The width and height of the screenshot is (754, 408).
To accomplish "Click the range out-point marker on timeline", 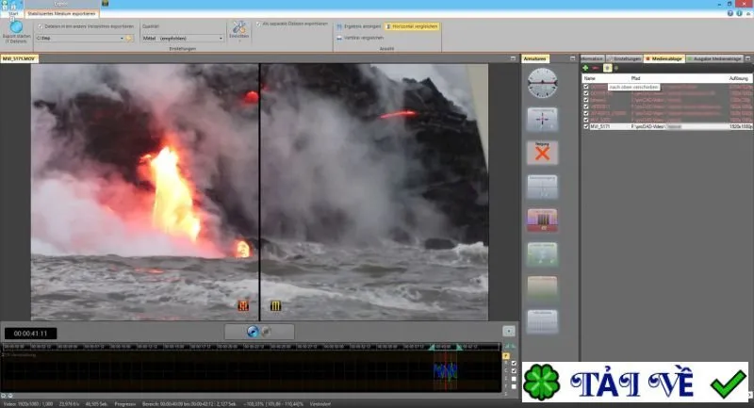I will tap(459, 347).
